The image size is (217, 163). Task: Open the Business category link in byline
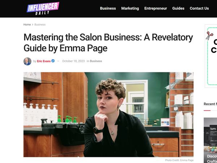96,61
